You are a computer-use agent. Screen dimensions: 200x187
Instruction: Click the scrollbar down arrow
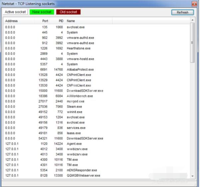(192, 176)
